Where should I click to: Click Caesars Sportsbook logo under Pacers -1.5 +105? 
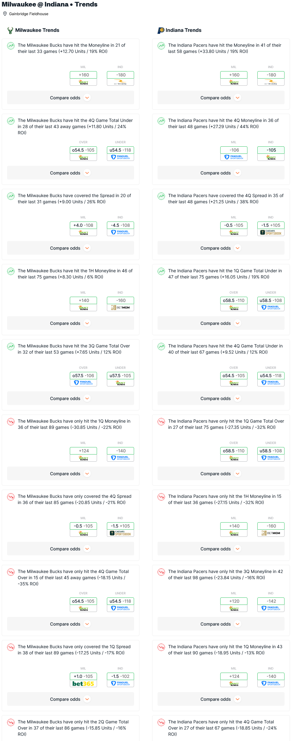point(271,232)
